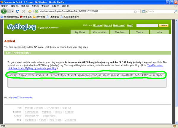Open the +風米書簽 bookmark
Image resolution: width=178 pixels, height=128 pixels.
point(52,17)
